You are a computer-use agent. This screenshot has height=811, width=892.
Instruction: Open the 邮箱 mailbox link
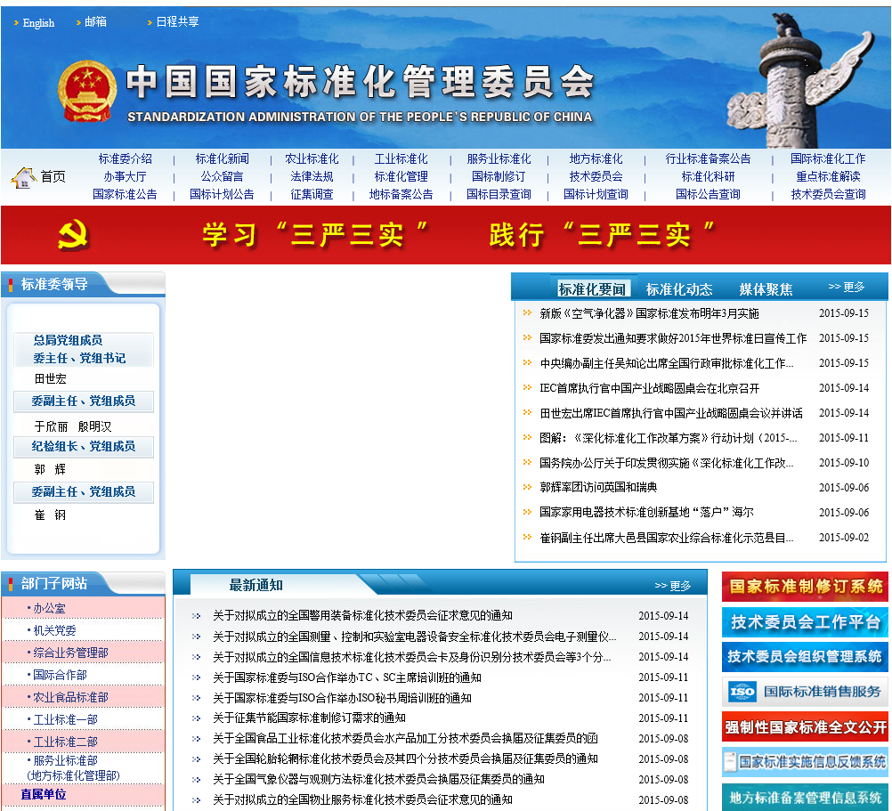[95, 21]
